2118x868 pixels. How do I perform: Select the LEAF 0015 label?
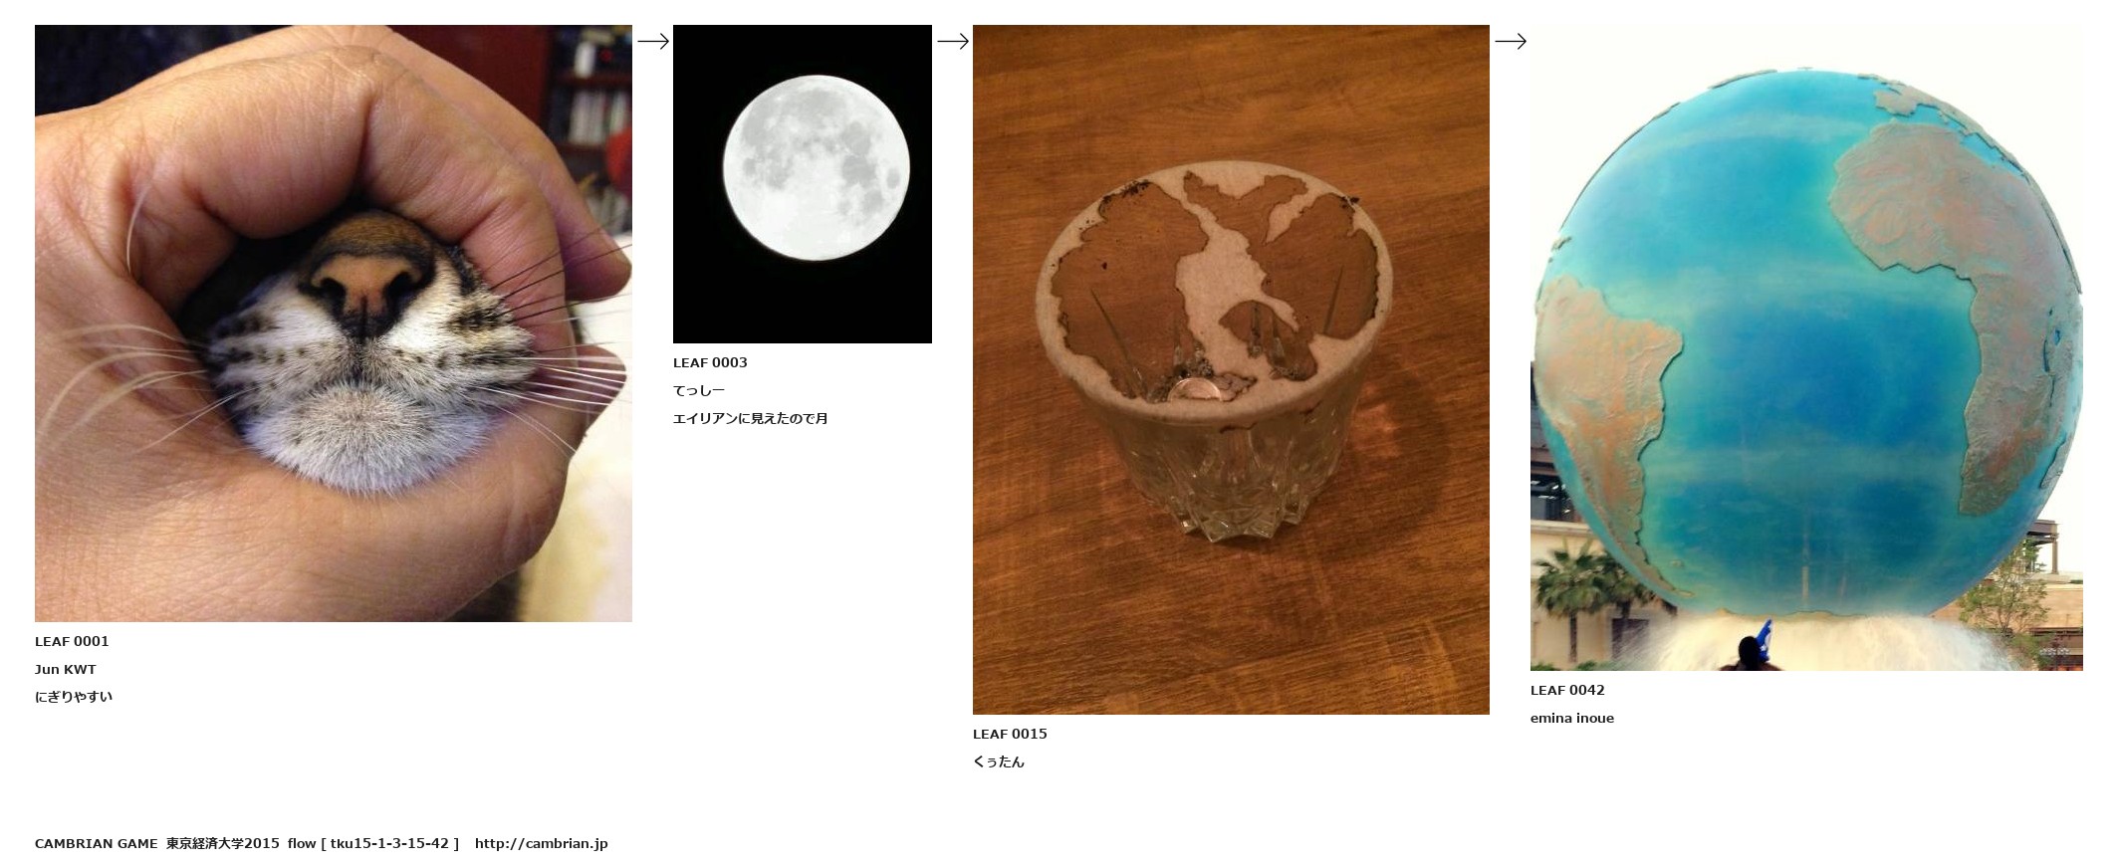1010,734
